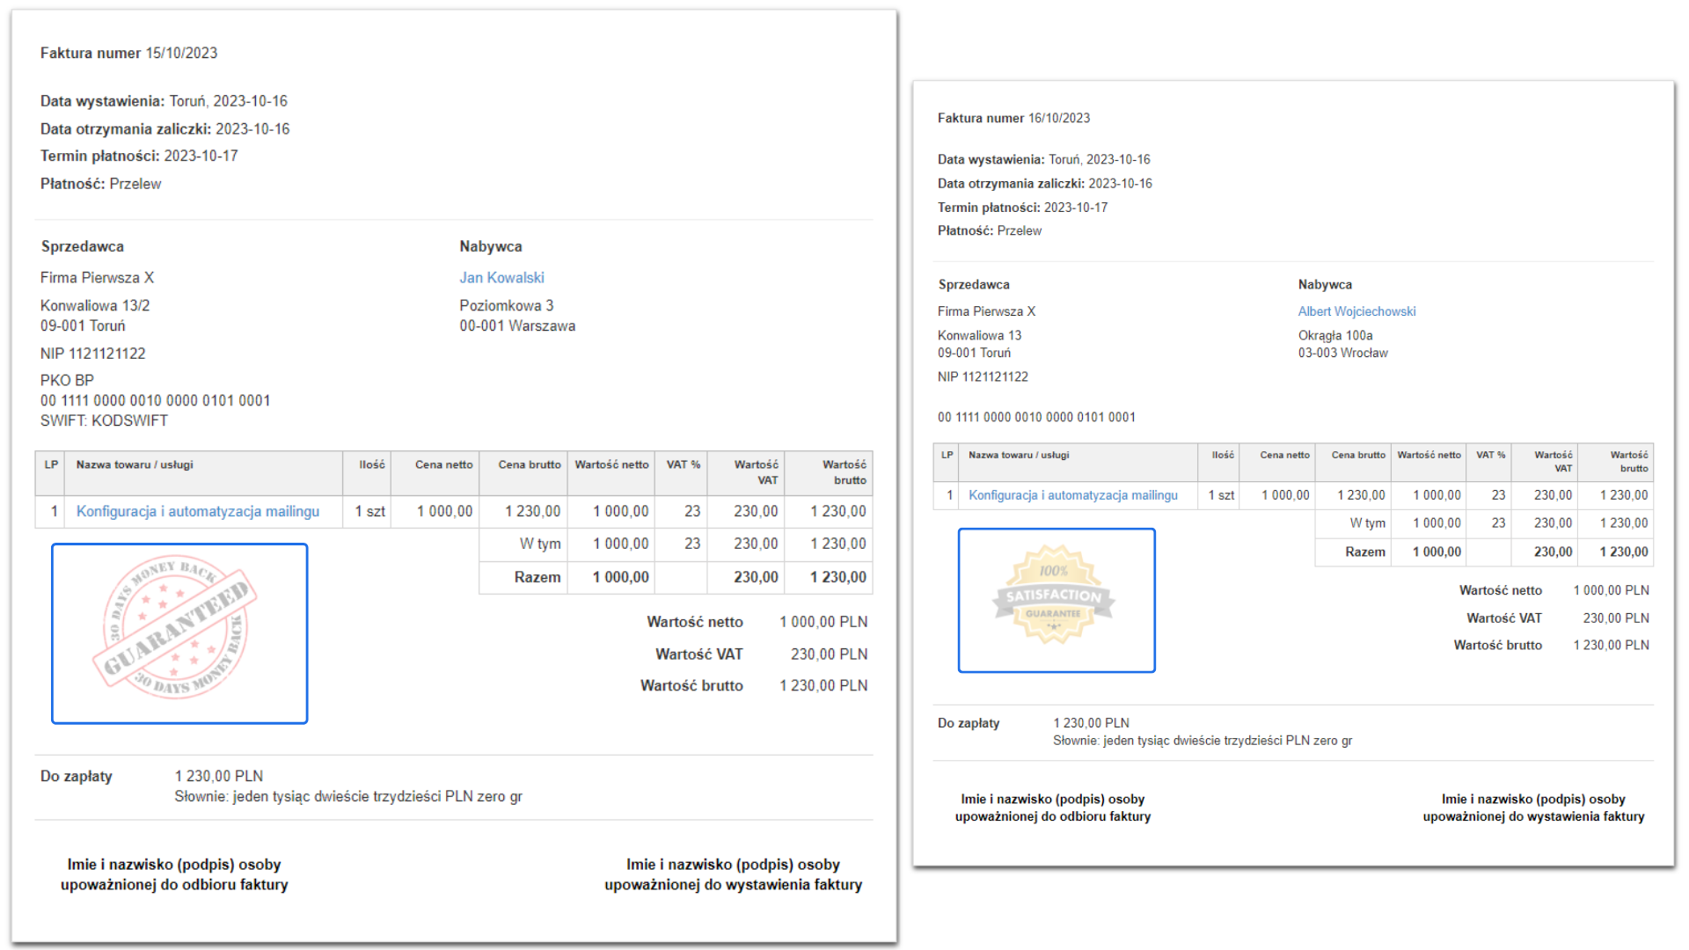Viewport: 1689px width, 950px height.
Task: Click the Faktura numer 16/10/2023 heading
Action: point(1013,118)
